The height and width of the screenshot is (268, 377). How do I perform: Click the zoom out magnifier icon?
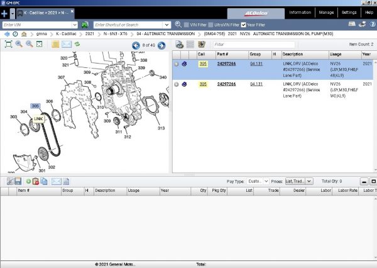pyautogui.click(x=29, y=44)
